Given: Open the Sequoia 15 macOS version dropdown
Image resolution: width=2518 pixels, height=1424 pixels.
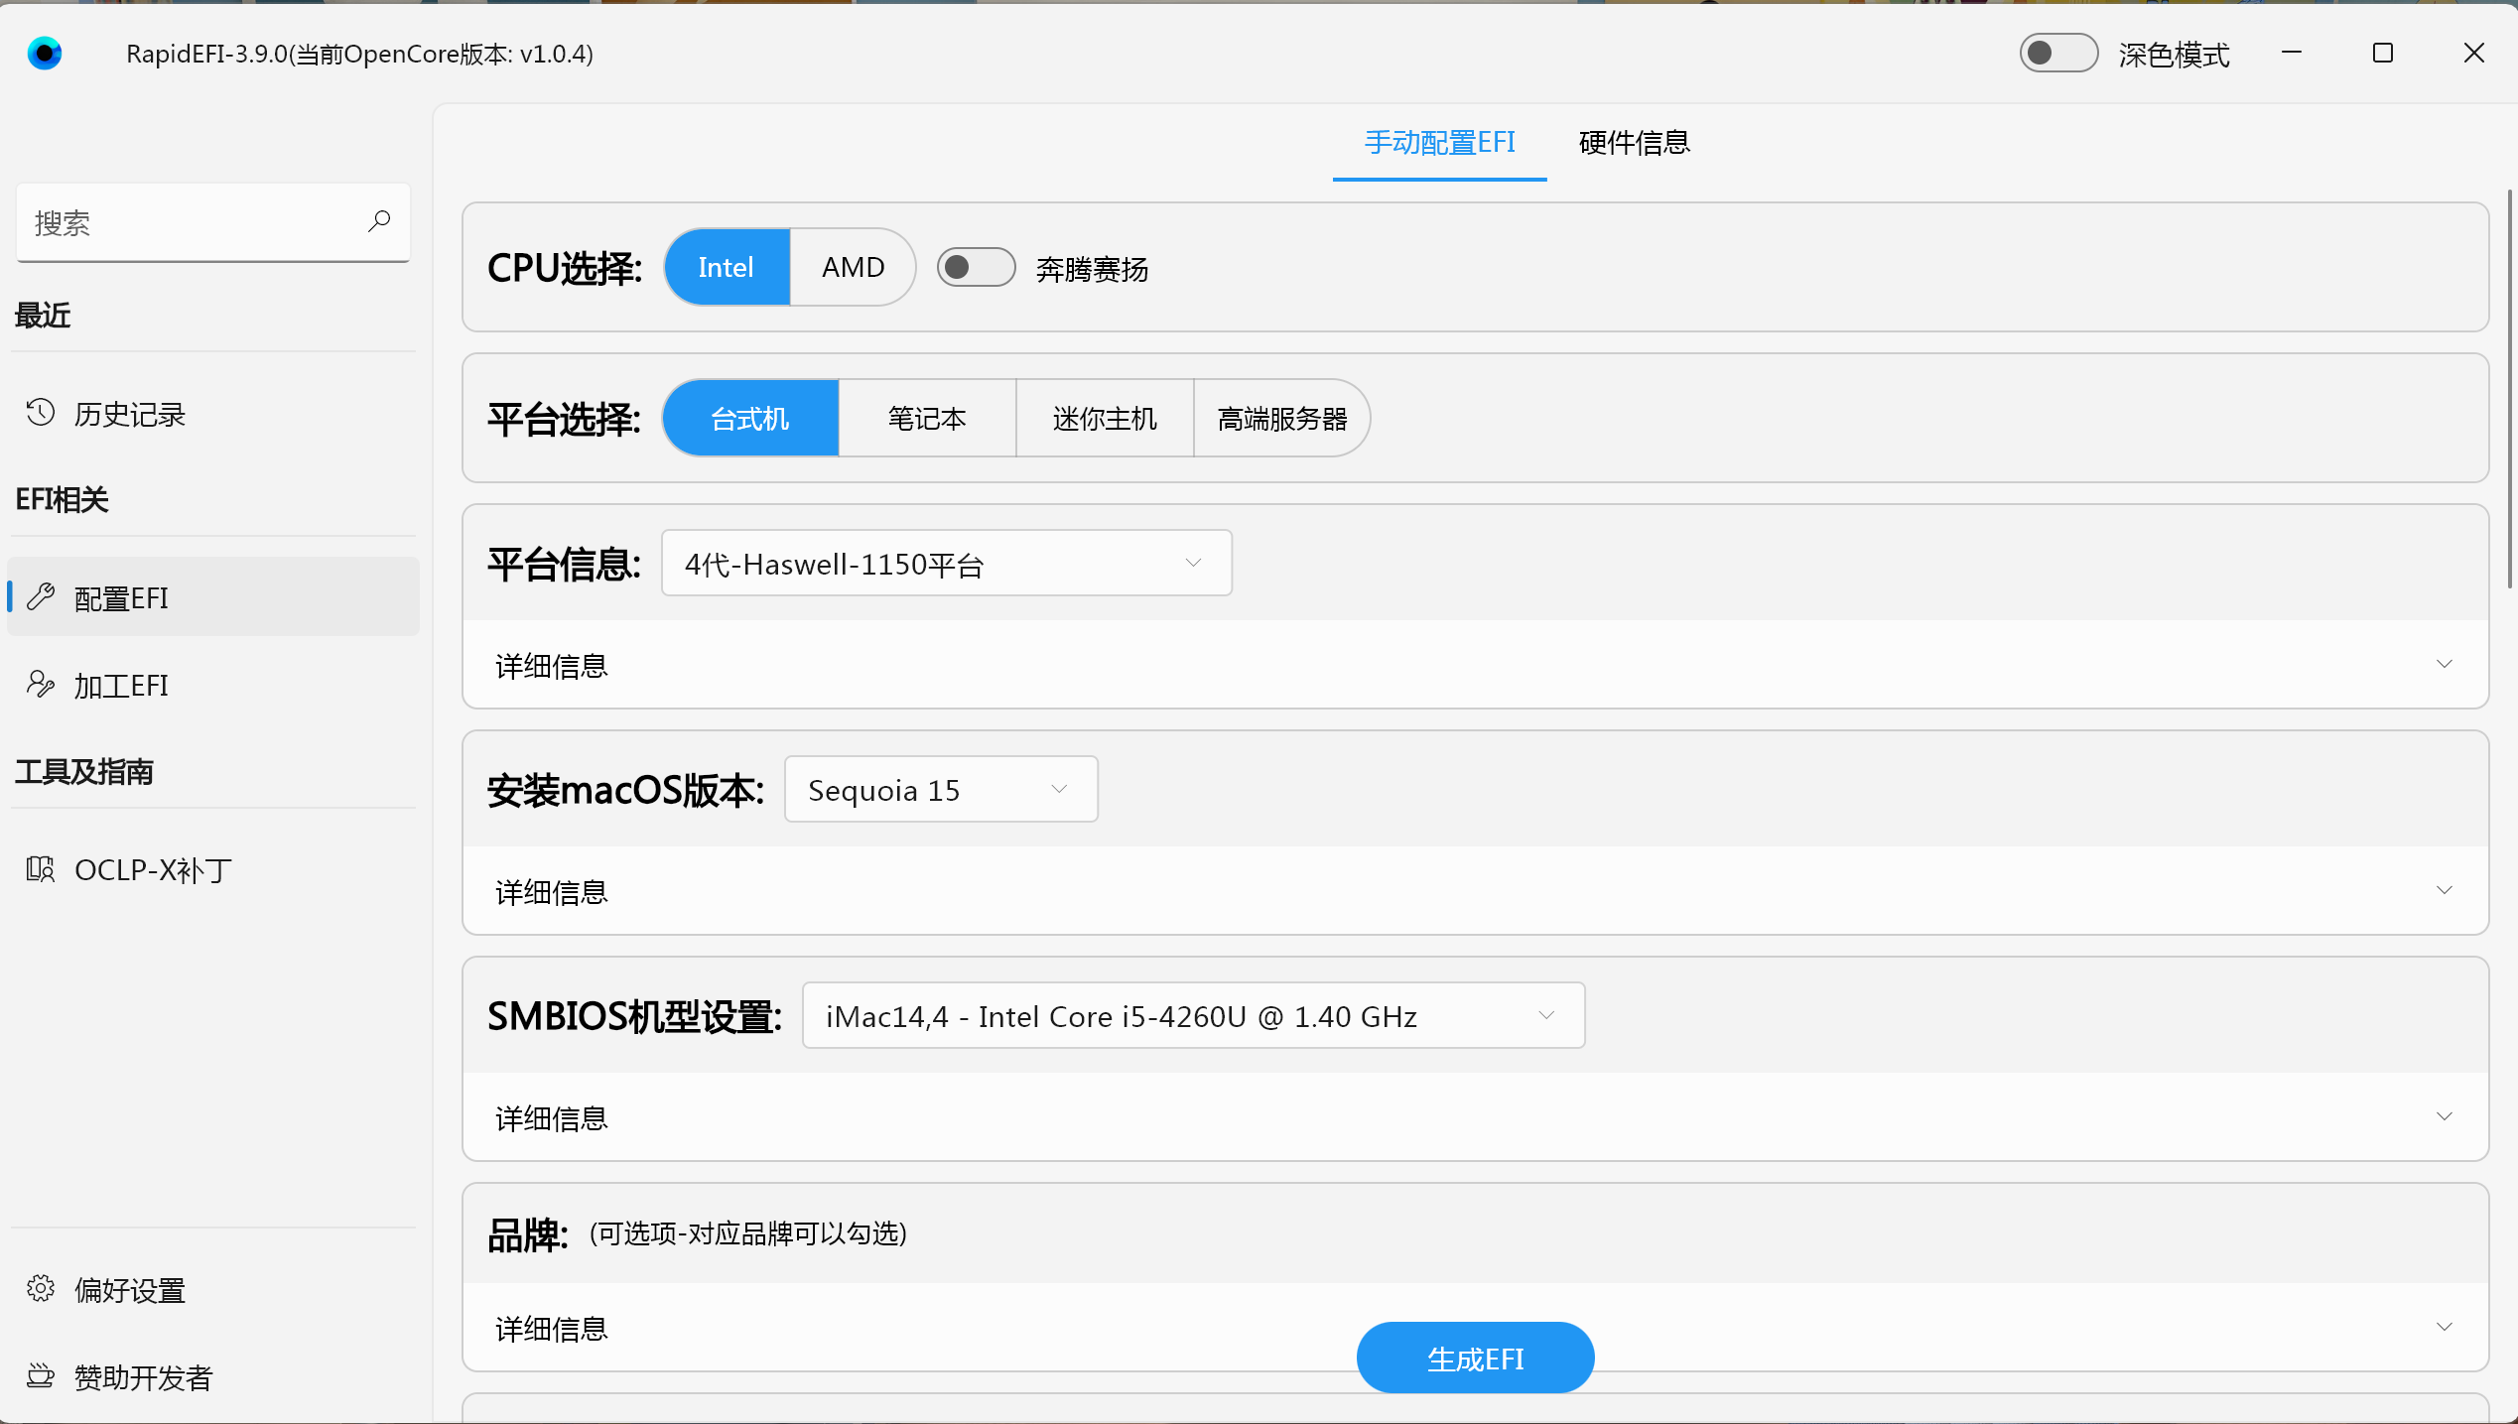Looking at the screenshot, I should coord(940,789).
